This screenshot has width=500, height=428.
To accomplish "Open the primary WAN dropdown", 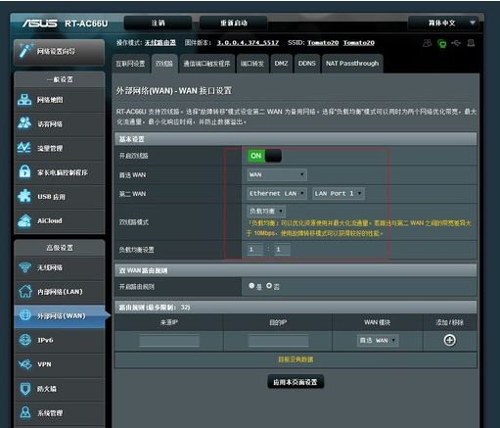I will point(277,174).
